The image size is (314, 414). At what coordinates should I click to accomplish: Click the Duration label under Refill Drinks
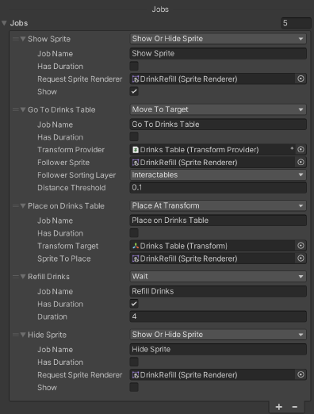52,316
